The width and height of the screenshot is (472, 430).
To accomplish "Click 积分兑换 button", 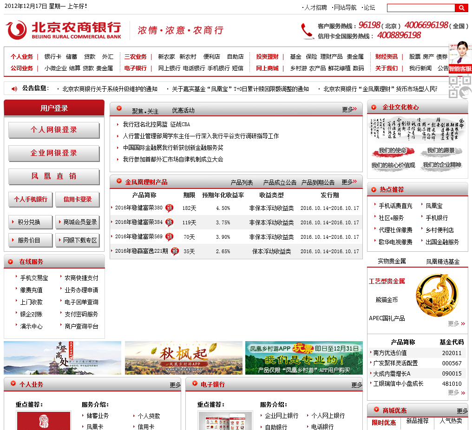I will coord(30,222).
